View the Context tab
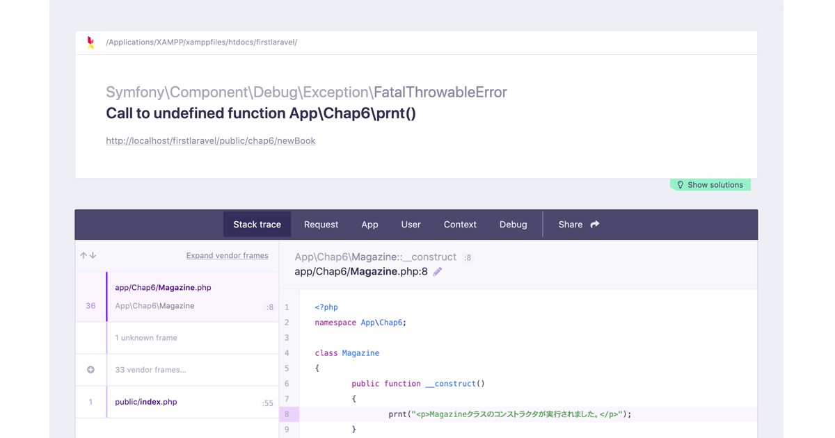This screenshot has width=835, height=438. tap(460, 225)
